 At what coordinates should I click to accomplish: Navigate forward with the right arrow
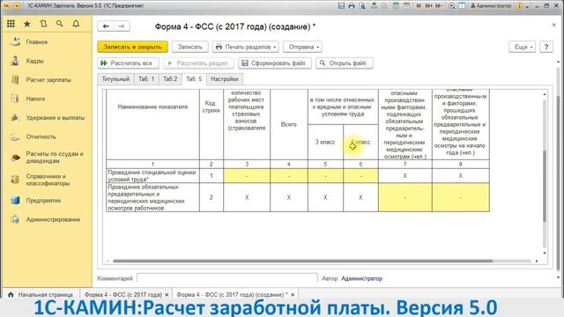pos(122,26)
